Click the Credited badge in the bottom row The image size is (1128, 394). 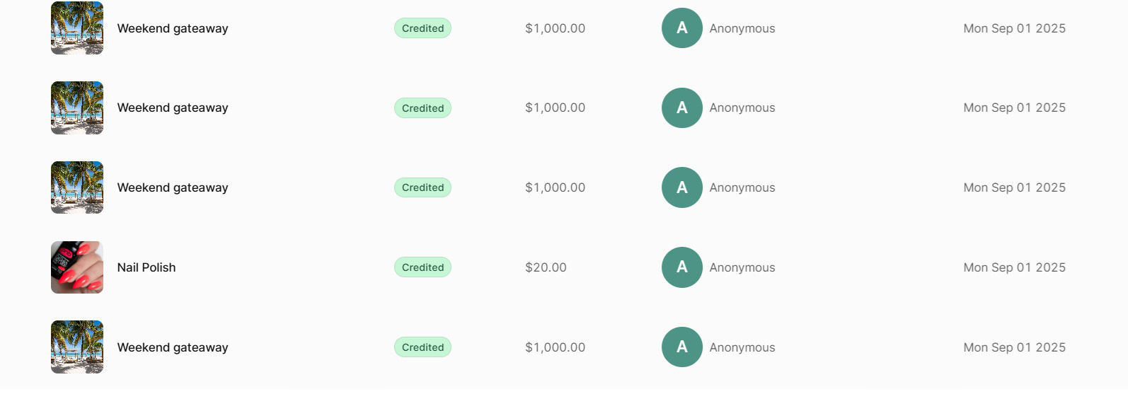(x=422, y=347)
